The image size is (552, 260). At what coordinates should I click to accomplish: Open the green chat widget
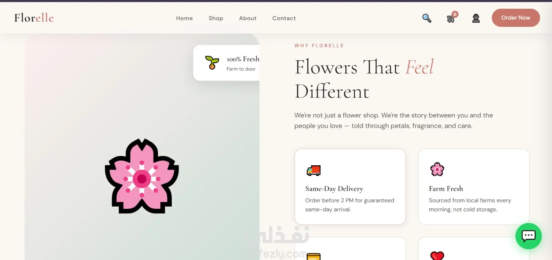pos(529,236)
